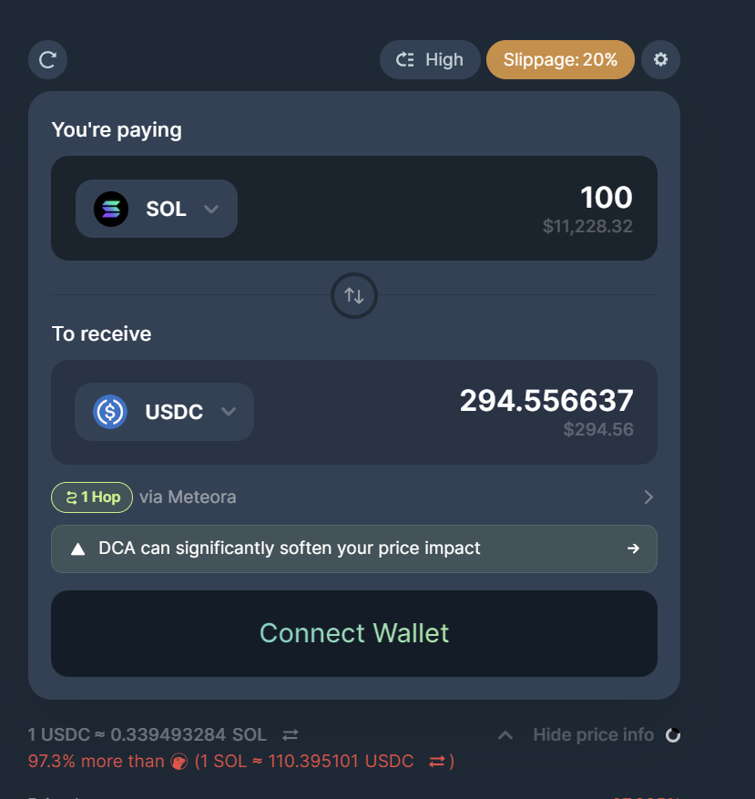Click the USDC token logo

point(110,412)
